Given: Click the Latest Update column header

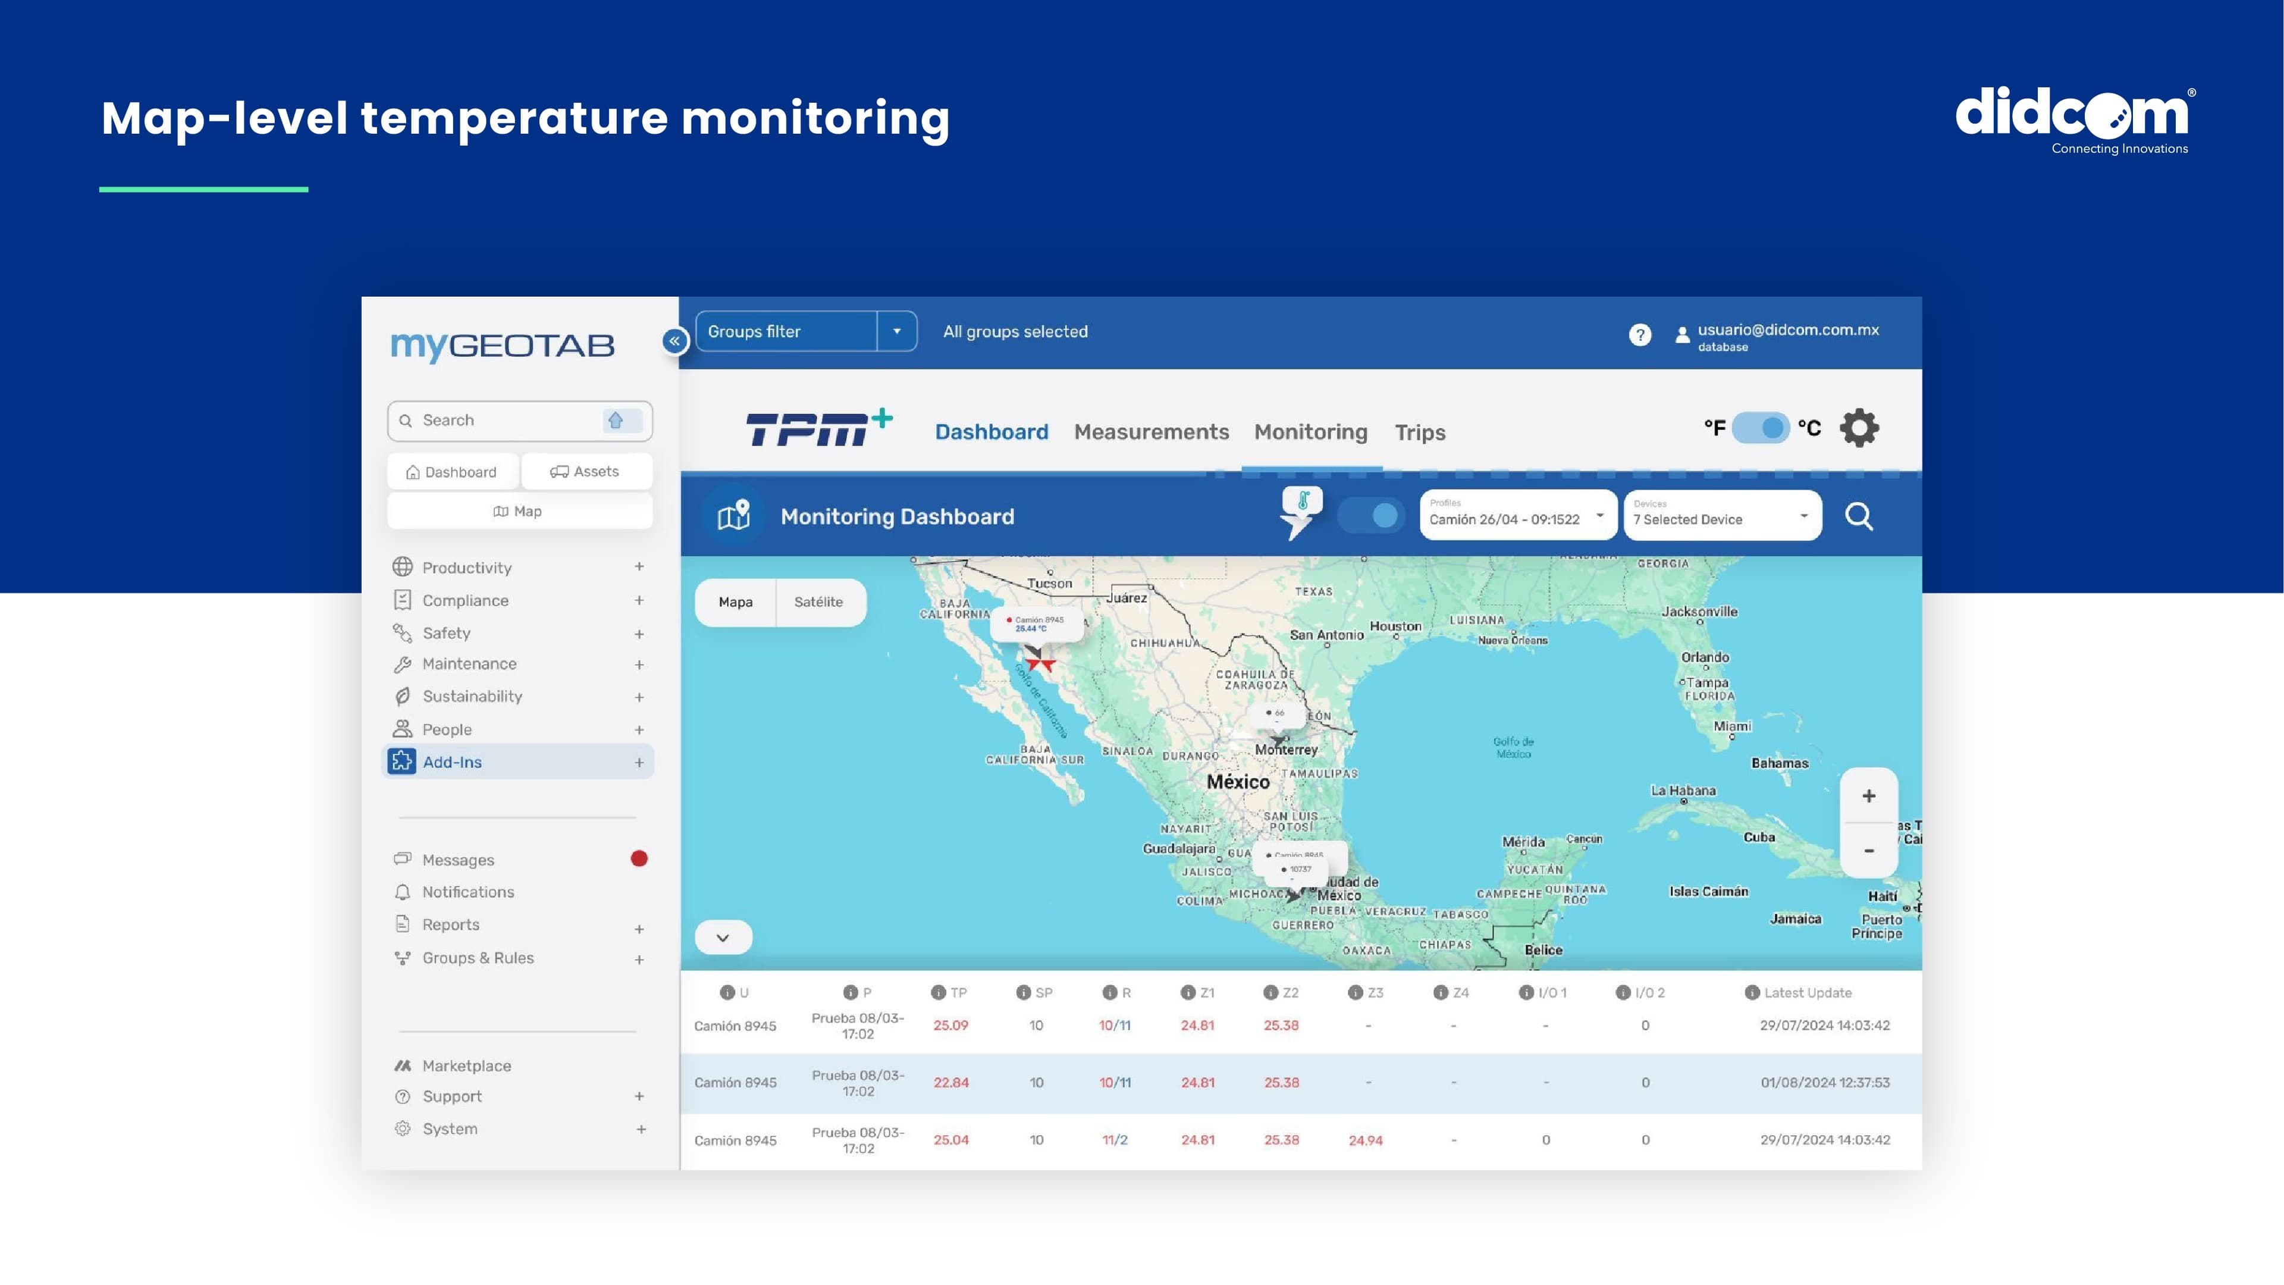Looking at the screenshot, I should pos(1807,992).
